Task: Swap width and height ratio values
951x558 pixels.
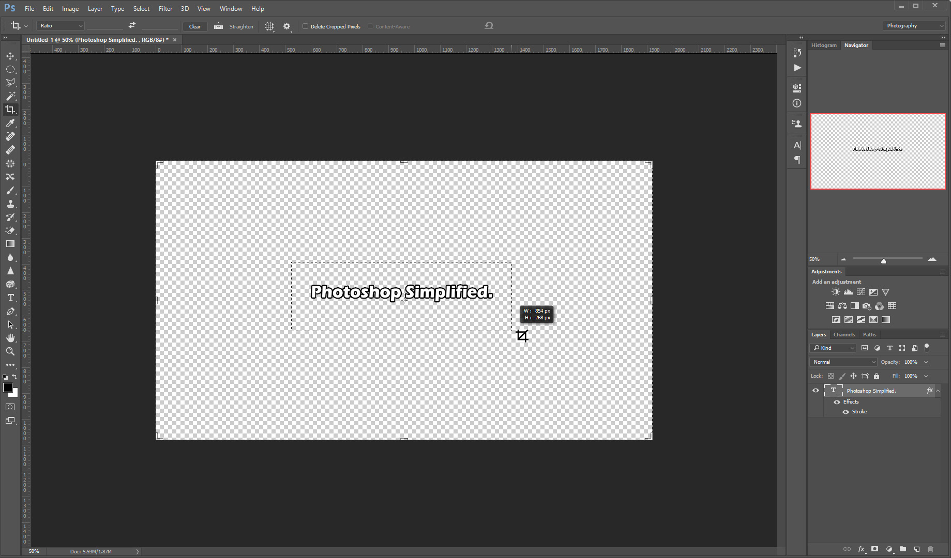Action: [x=132, y=25]
